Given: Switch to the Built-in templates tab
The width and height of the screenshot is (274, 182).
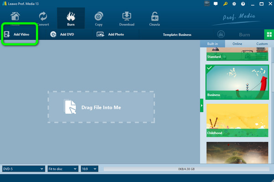Looking at the screenshot, I should pyautogui.click(x=212, y=44).
